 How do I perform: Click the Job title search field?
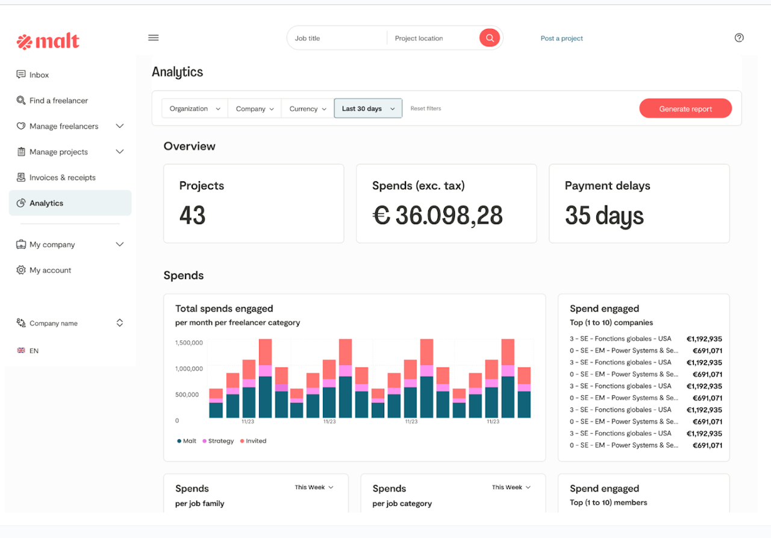coord(337,39)
